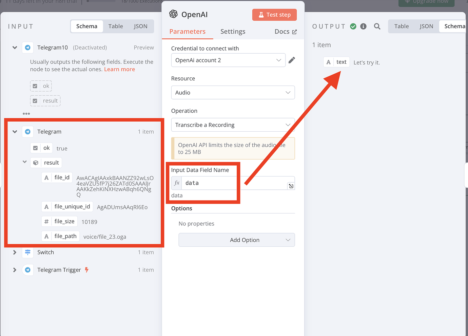Toggle the ok checkbox under Telegram10
The height and width of the screenshot is (336, 468).
[35, 86]
